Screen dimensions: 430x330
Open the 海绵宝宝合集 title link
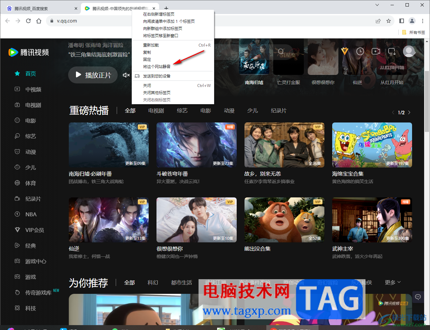coord(348,174)
